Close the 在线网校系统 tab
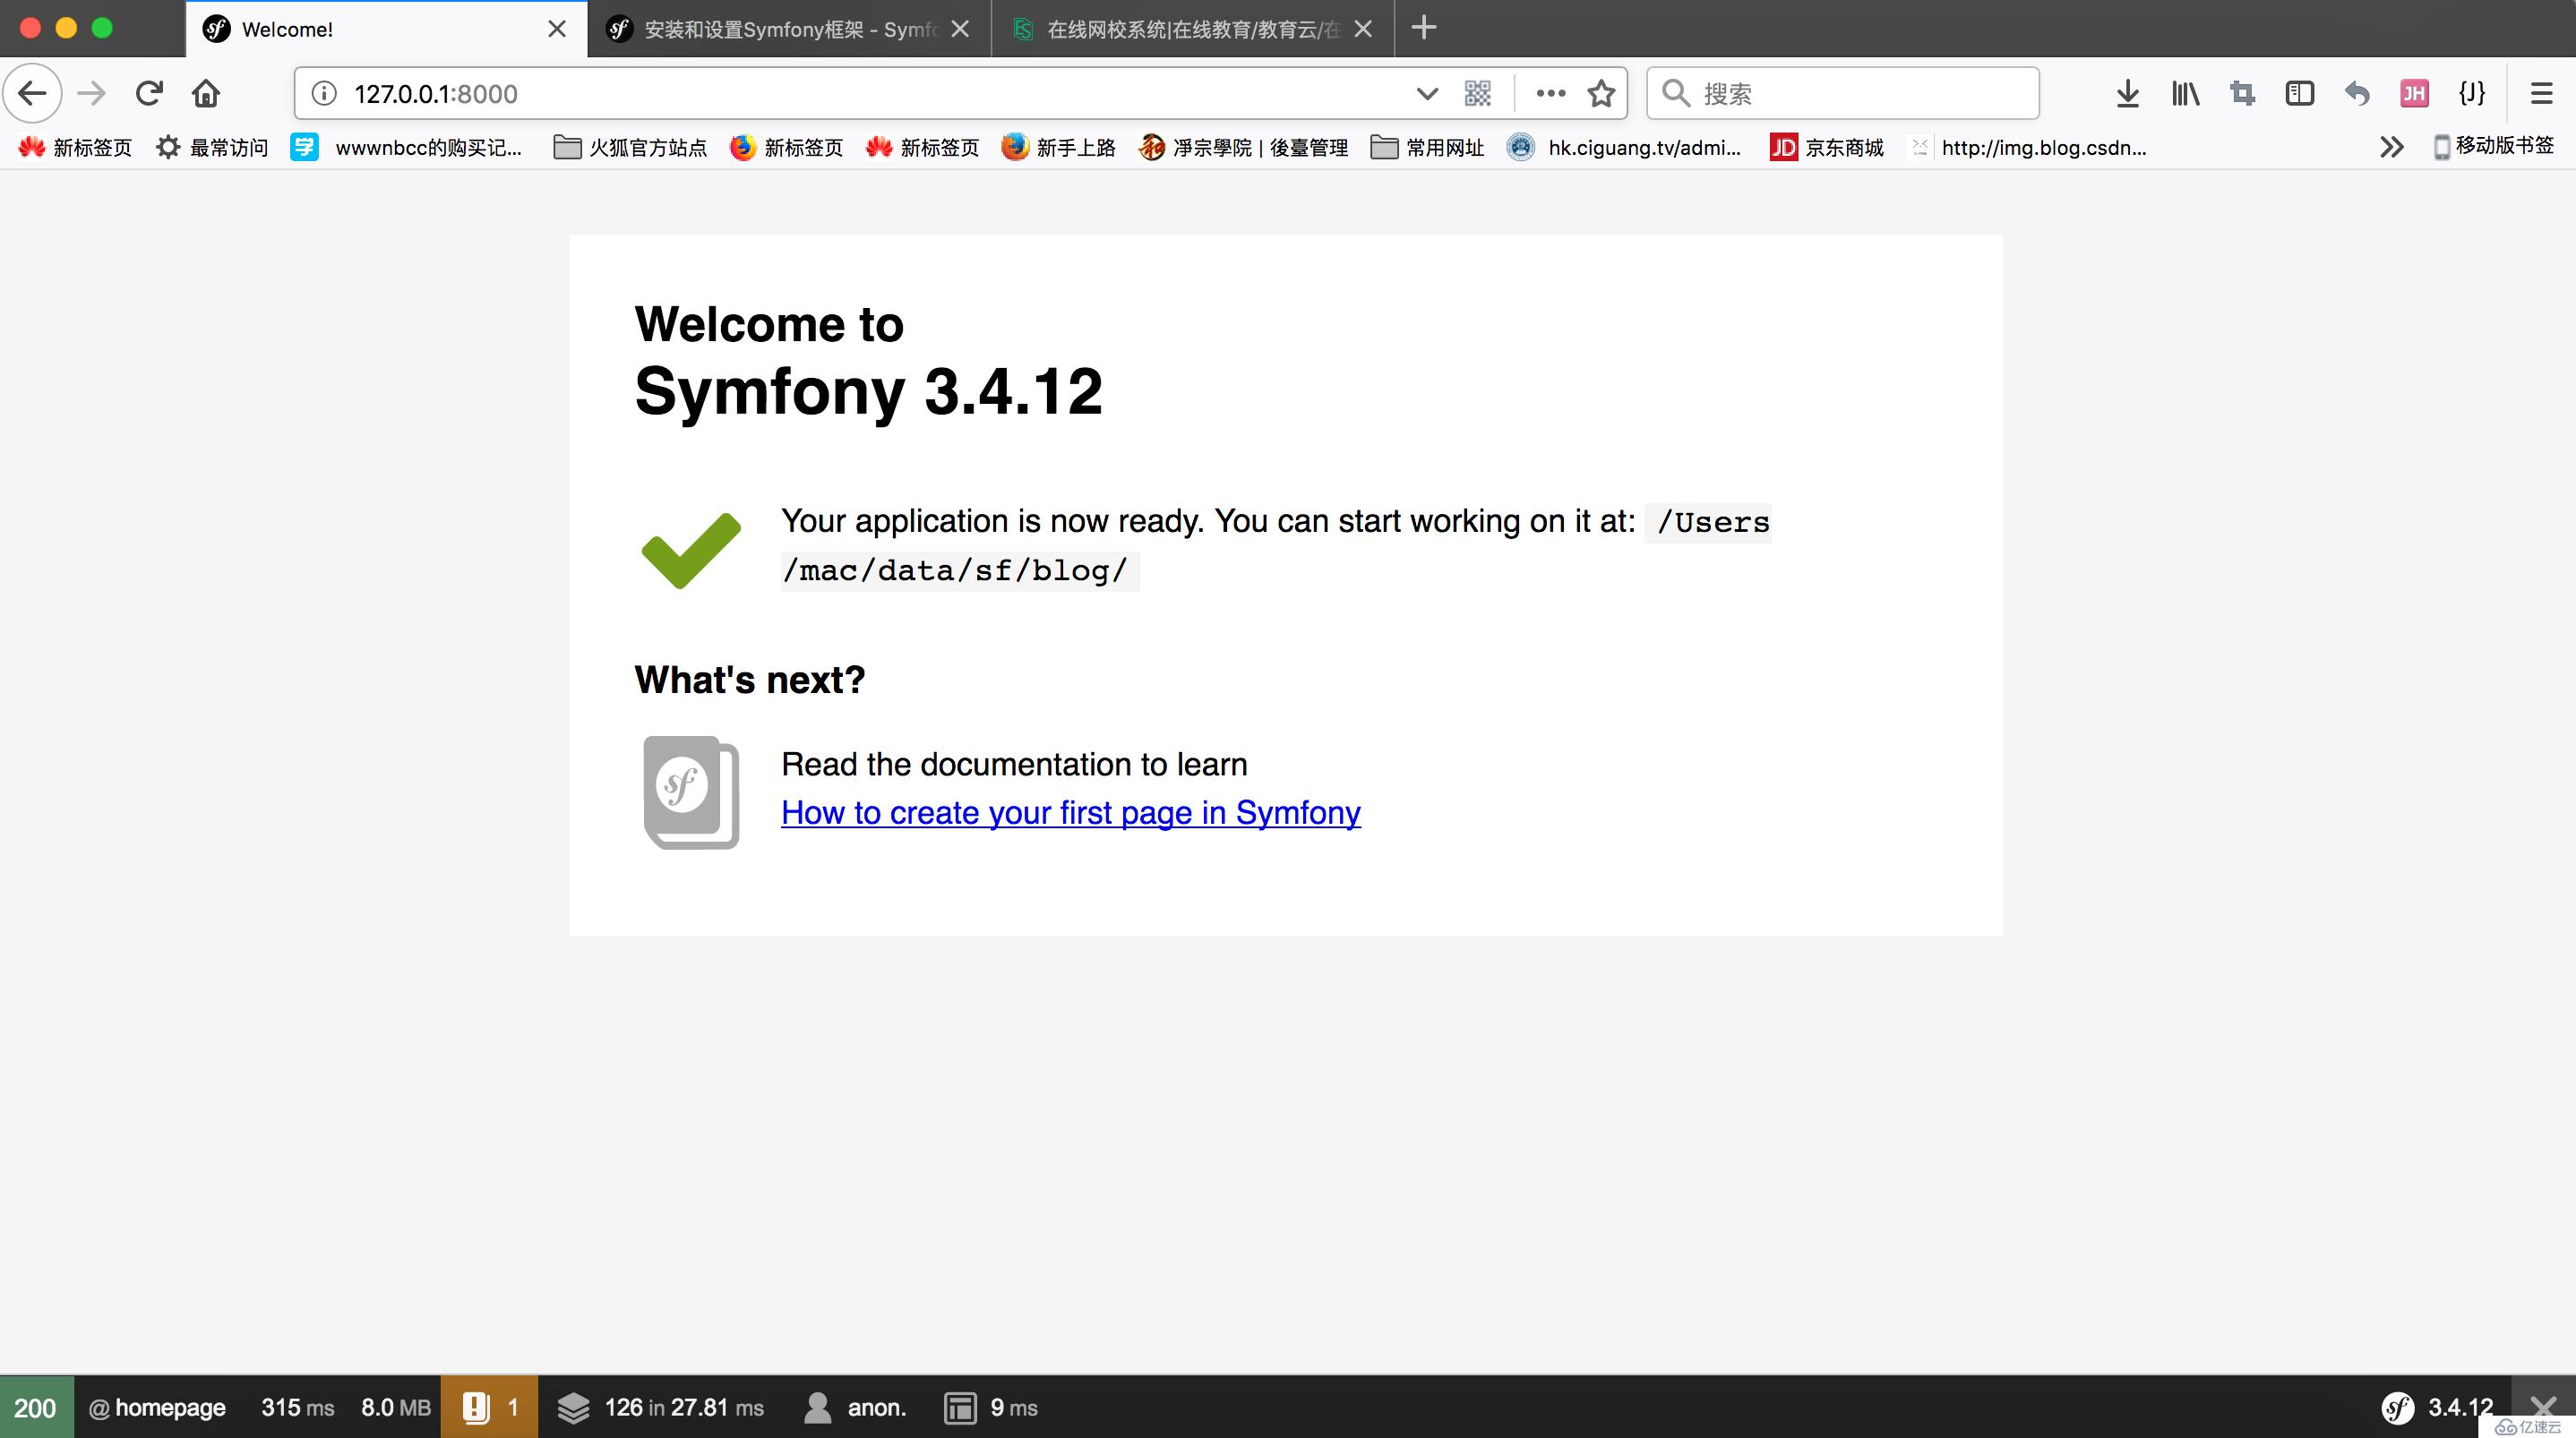2576x1438 pixels. click(x=1363, y=29)
